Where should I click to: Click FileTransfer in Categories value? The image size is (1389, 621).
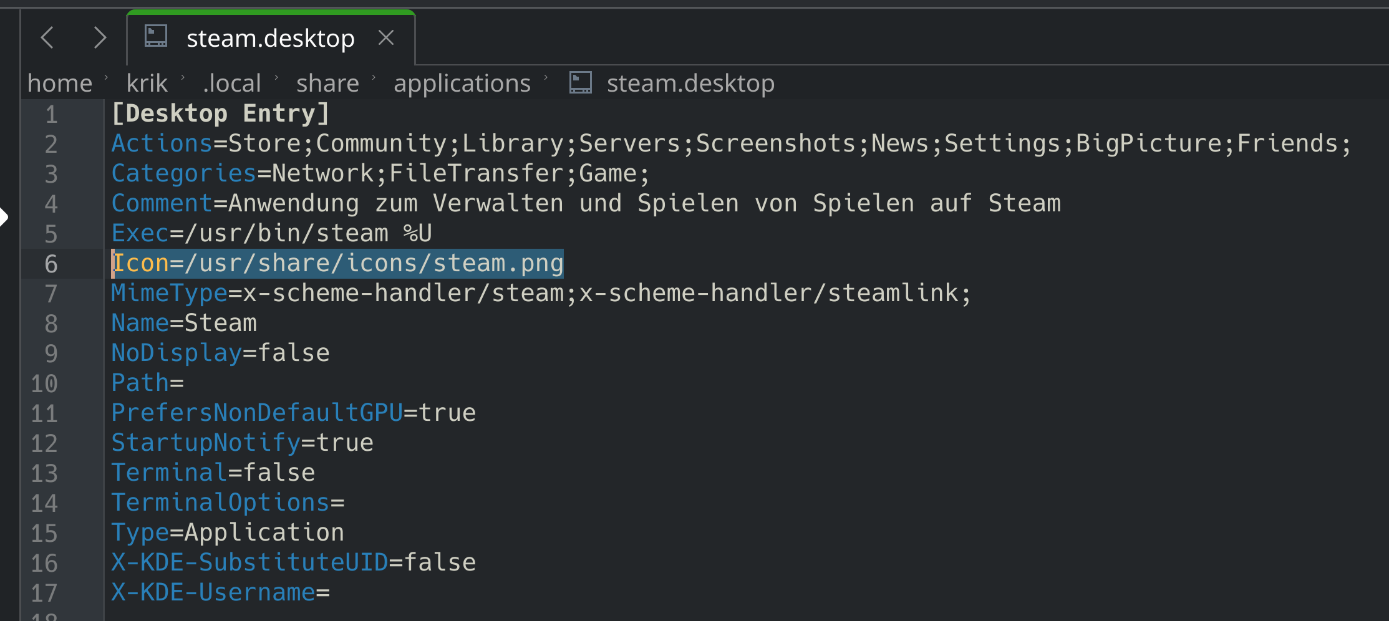[x=477, y=174]
